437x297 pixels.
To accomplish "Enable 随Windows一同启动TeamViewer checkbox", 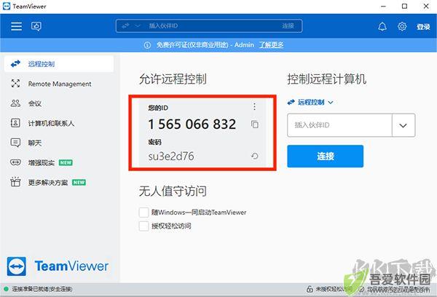I will [x=143, y=213].
